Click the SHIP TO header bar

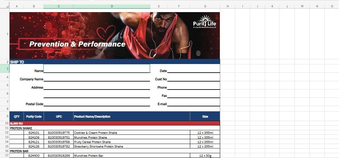(x=115, y=62)
